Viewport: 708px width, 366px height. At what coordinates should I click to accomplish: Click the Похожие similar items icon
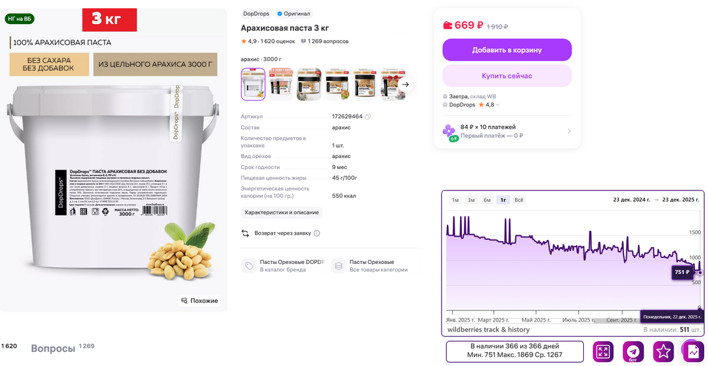(184, 300)
